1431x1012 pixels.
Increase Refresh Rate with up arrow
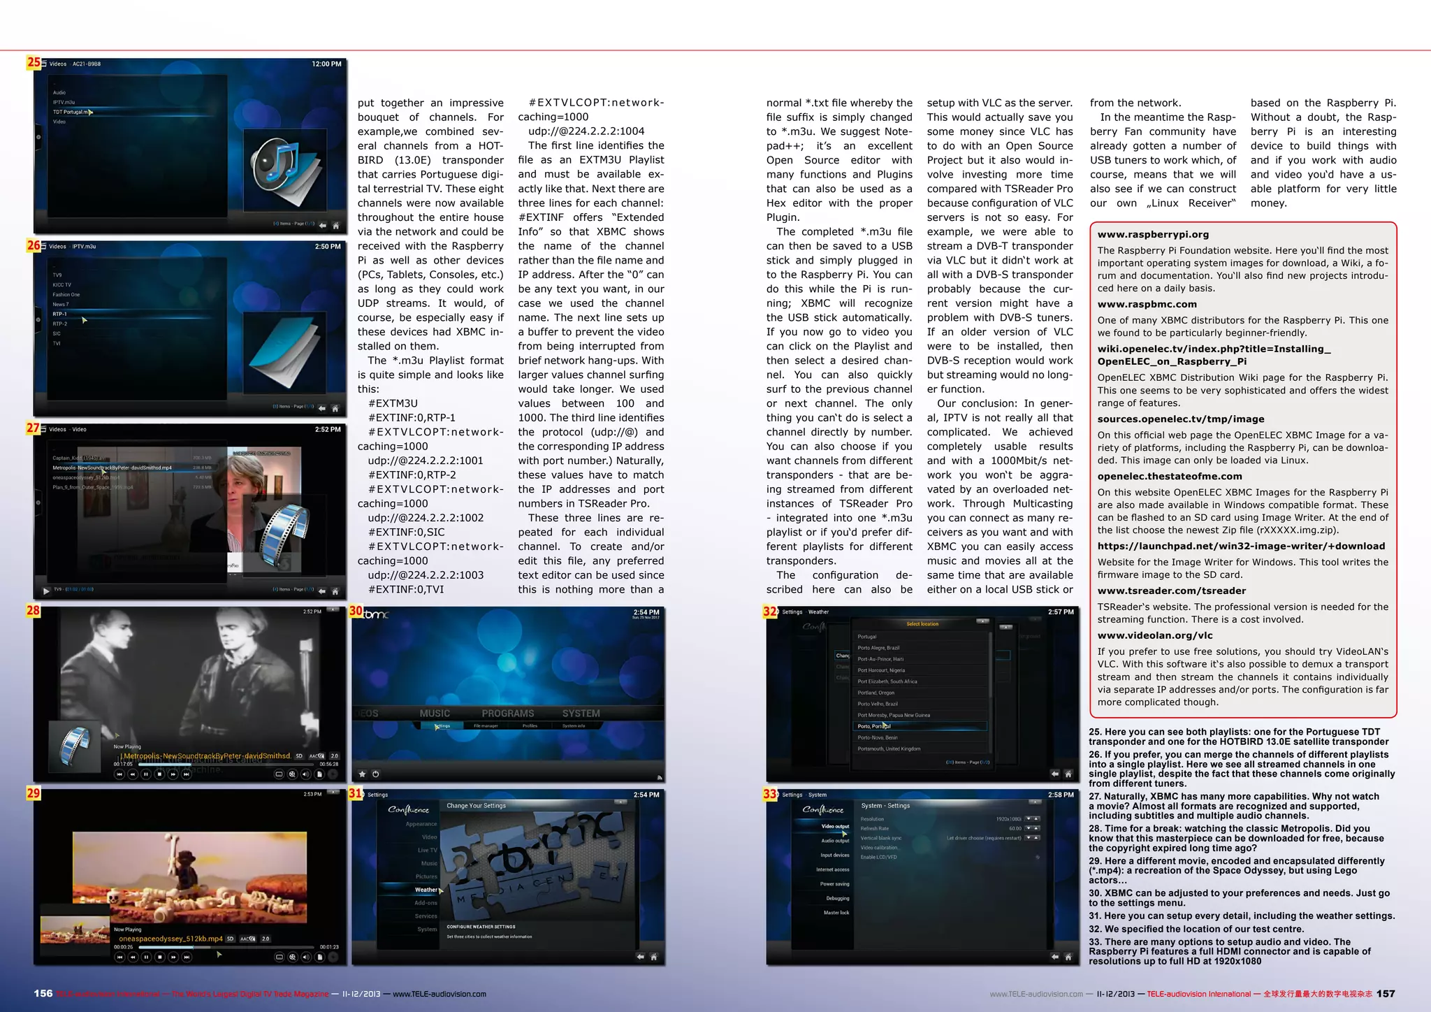coord(1036,828)
